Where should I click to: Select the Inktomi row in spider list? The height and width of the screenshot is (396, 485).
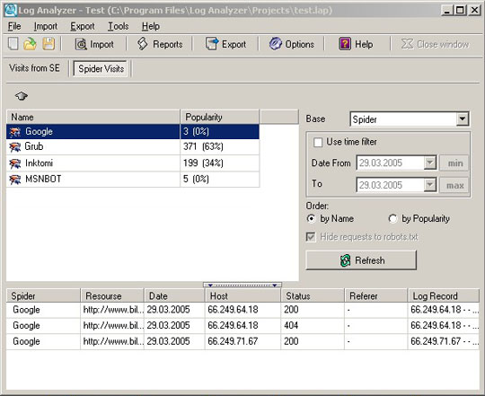pyautogui.click(x=133, y=163)
